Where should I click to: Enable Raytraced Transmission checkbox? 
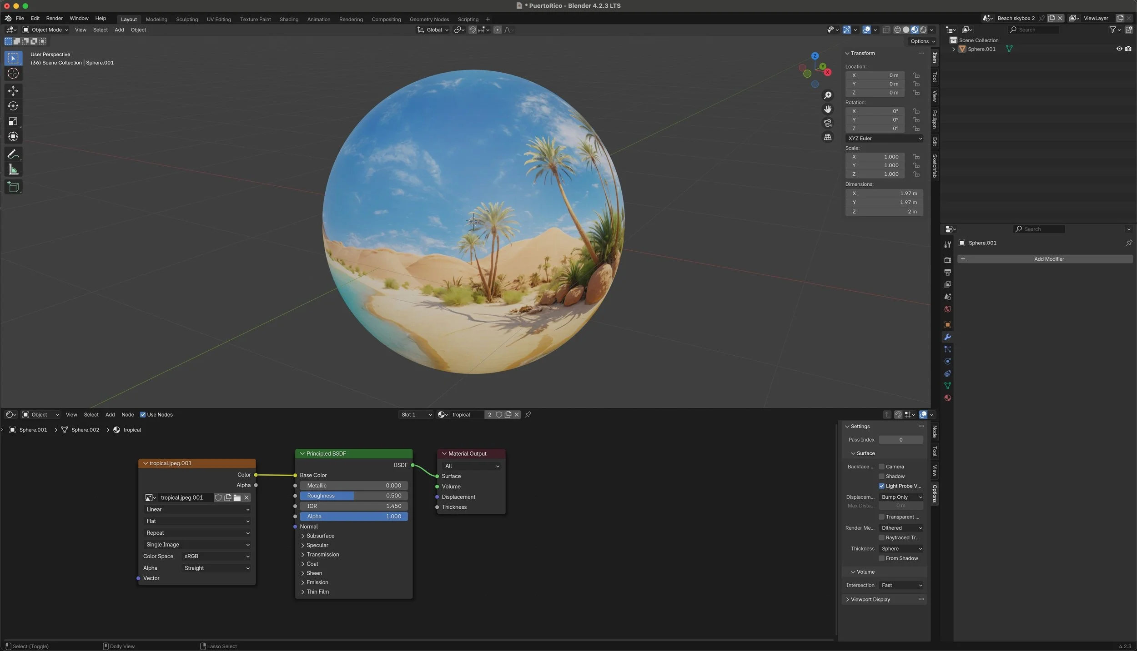tap(881, 537)
